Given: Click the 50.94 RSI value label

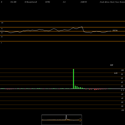Looking at the screenshot, I should pos(115,30).
